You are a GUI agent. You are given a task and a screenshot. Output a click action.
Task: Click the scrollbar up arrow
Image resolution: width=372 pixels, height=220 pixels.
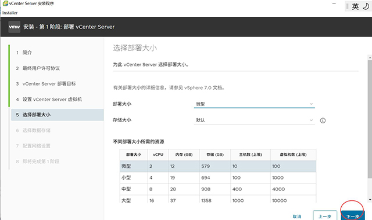(x=370, y=57)
